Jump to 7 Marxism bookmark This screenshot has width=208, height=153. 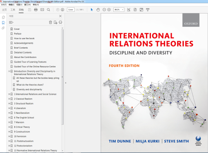(x=19, y=122)
